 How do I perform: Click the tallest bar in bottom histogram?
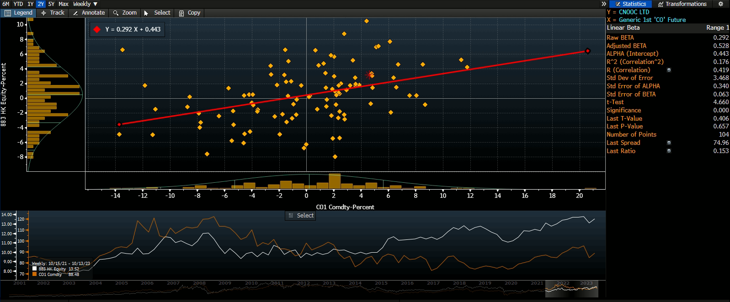[x=335, y=181]
